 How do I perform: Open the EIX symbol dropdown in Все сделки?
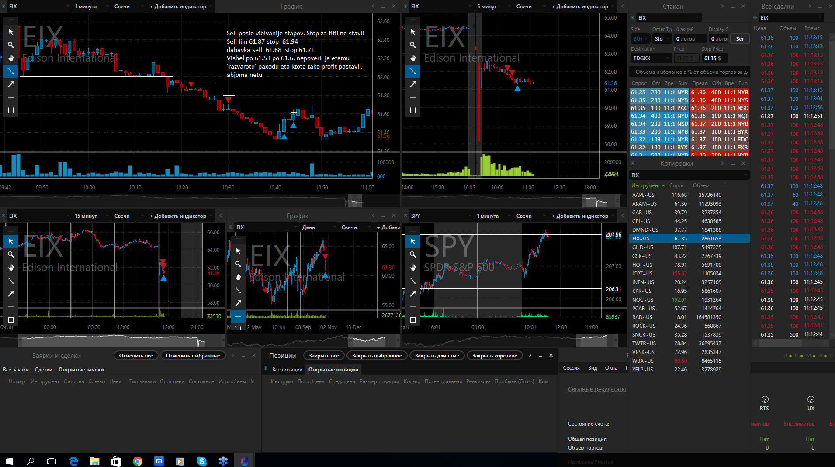tap(791, 18)
